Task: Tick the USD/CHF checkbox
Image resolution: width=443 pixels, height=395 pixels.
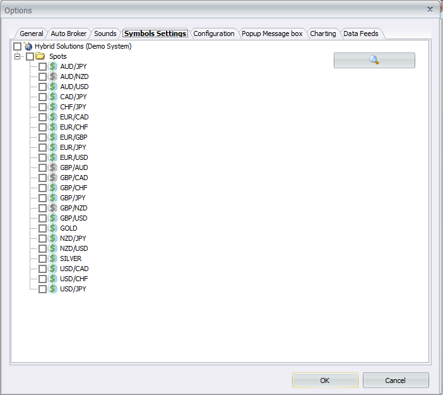Action: [42, 279]
